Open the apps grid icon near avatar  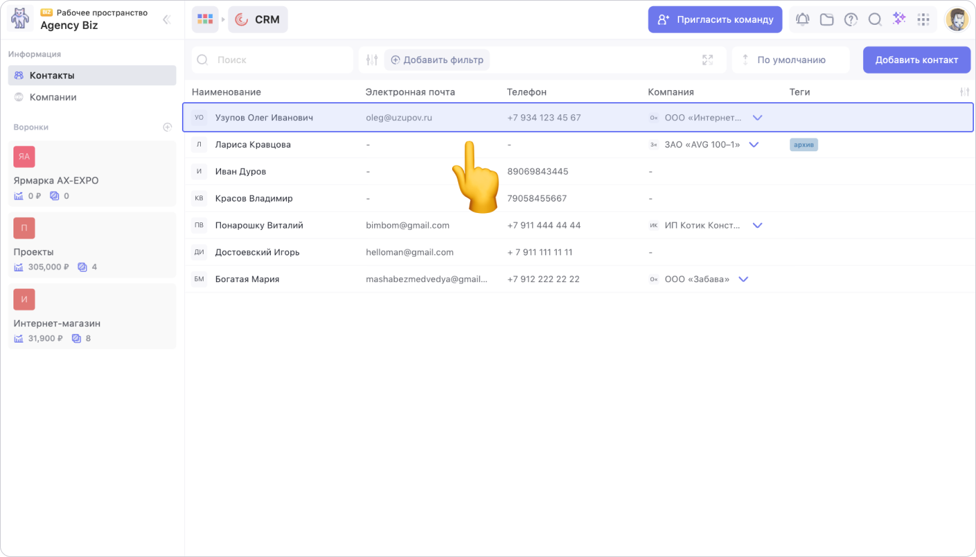923,19
